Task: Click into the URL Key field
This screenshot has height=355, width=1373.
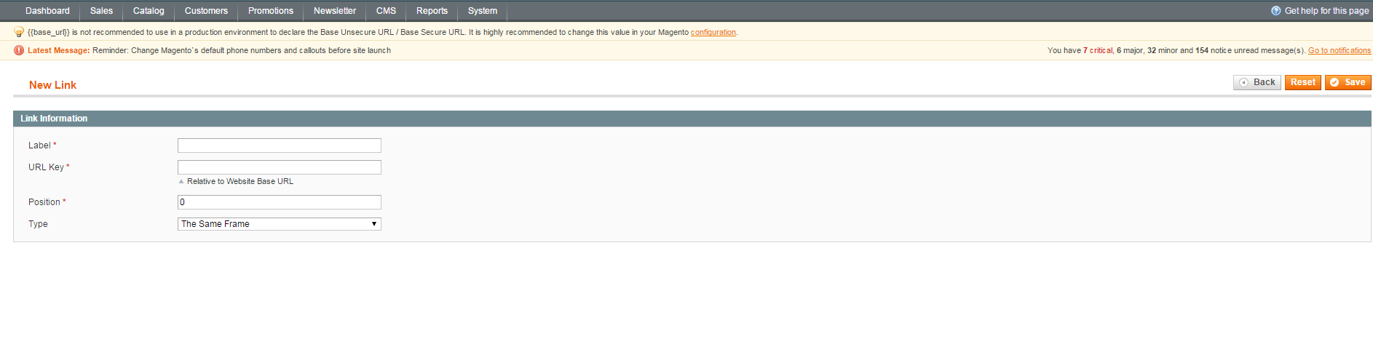Action: tap(279, 167)
